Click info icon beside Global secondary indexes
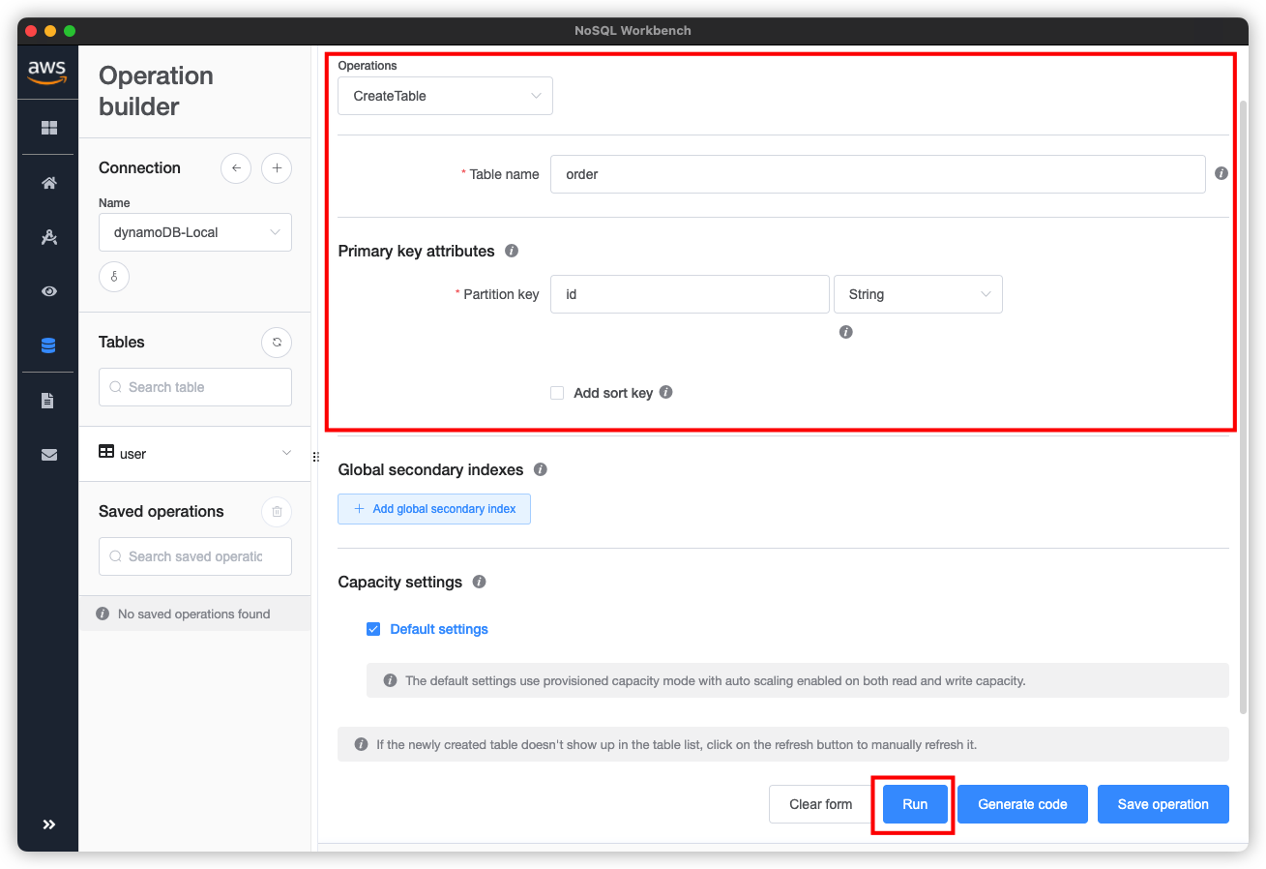The image size is (1266, 869). tap(541, 469)
